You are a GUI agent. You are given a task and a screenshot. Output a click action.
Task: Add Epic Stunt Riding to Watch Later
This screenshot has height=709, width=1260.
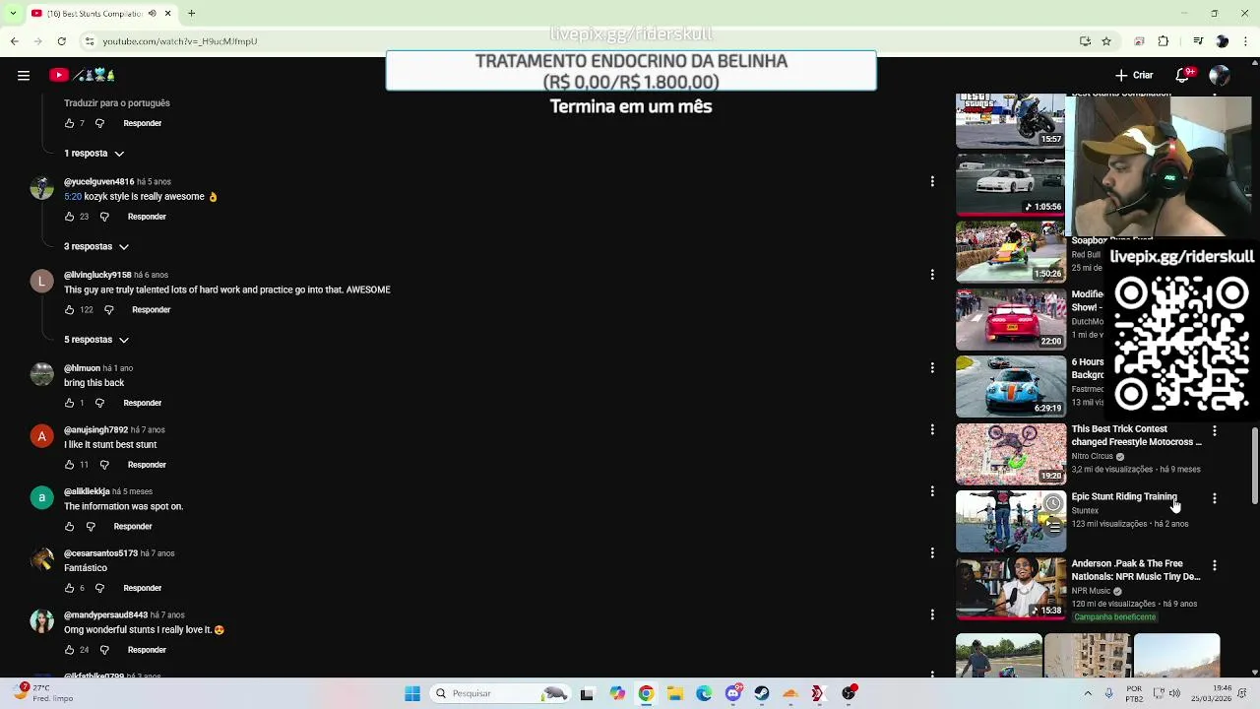[x=1053, y=503]
